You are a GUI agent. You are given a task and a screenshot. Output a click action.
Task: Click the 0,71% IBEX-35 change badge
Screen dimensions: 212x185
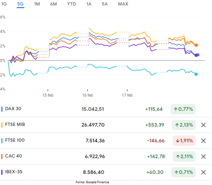183,172
